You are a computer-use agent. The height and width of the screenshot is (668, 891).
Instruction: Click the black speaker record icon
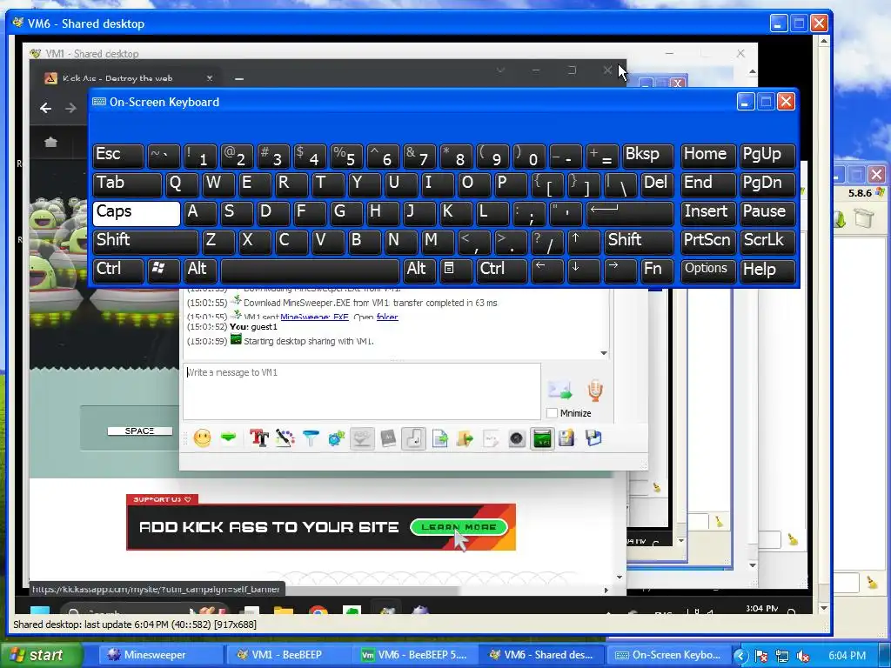click(516, 438)
